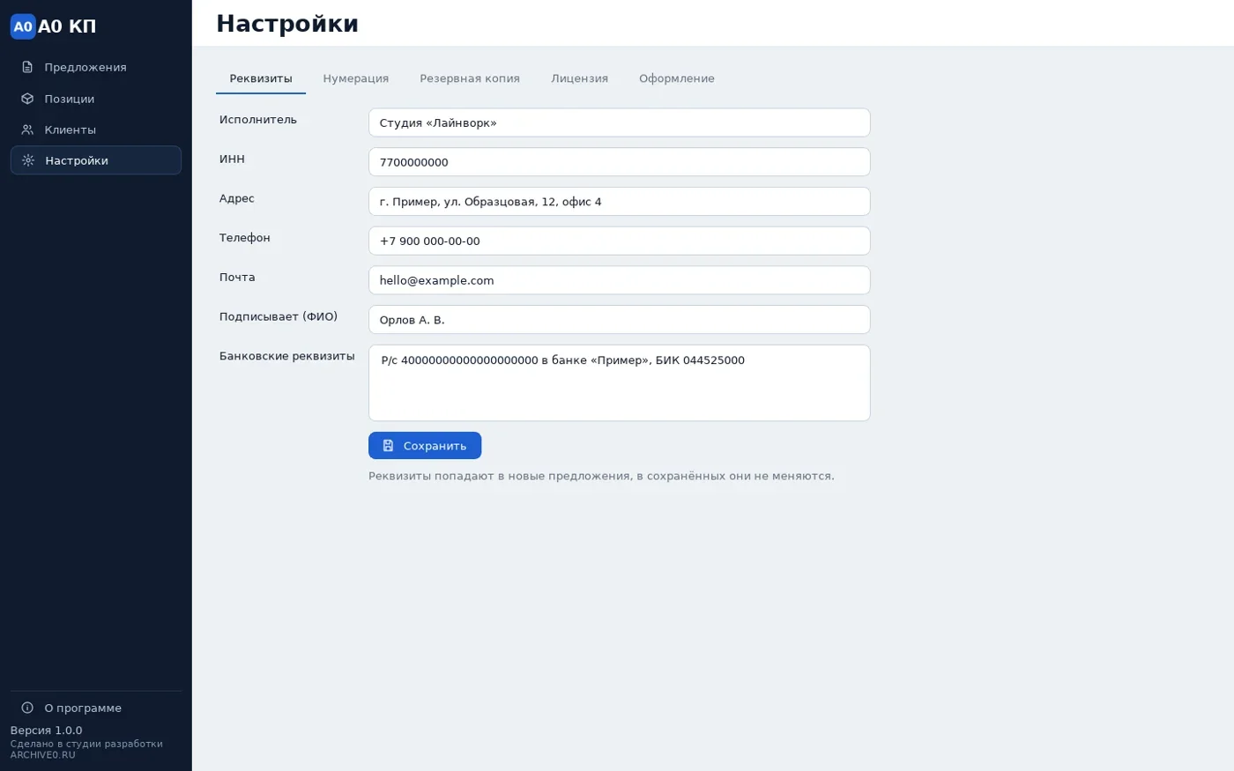Go to the Позиции section

tap(96, 99)
